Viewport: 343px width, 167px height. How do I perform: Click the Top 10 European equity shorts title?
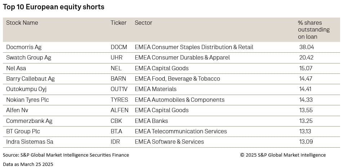click(54, 7)
